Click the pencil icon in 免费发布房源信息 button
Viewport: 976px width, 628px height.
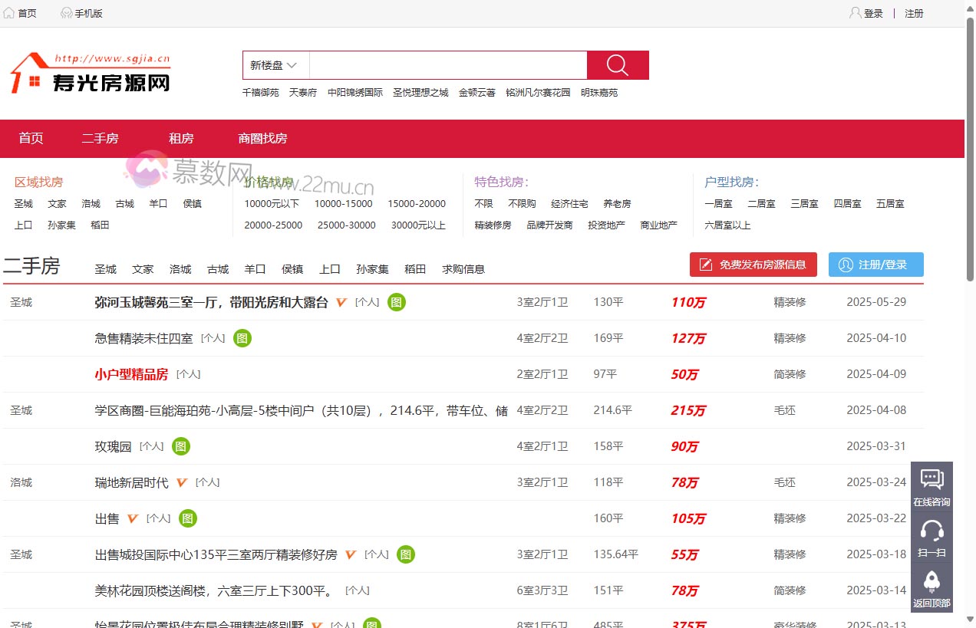pos(704,264)
